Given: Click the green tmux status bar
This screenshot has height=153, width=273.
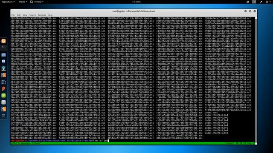Looking at the screenshot, I should [133, 143].
